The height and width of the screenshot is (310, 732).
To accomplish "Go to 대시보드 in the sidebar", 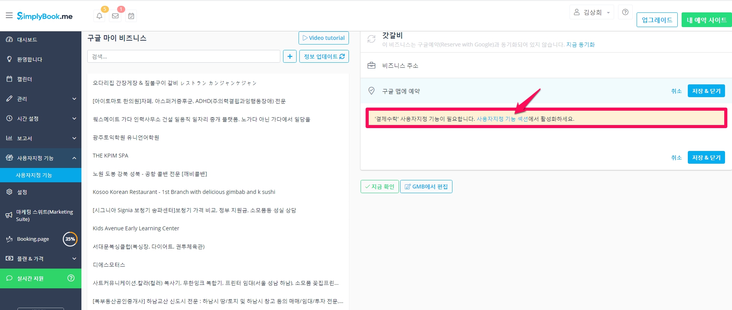I will pyautogui.click(x=27, y=39).
